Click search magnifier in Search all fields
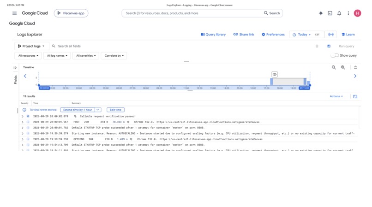 (x=54, y=46)
